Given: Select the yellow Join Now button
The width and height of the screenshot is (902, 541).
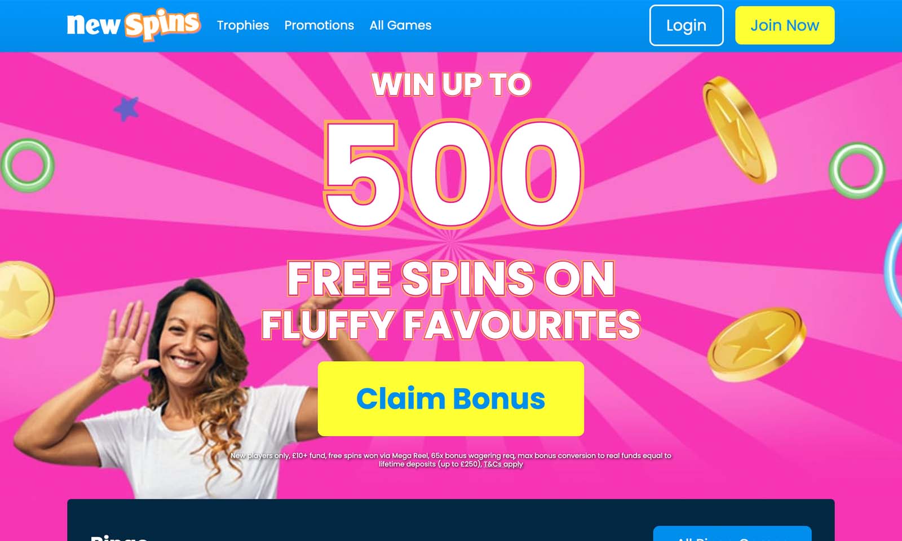Looking at the screenshot, I should (785, 25).
